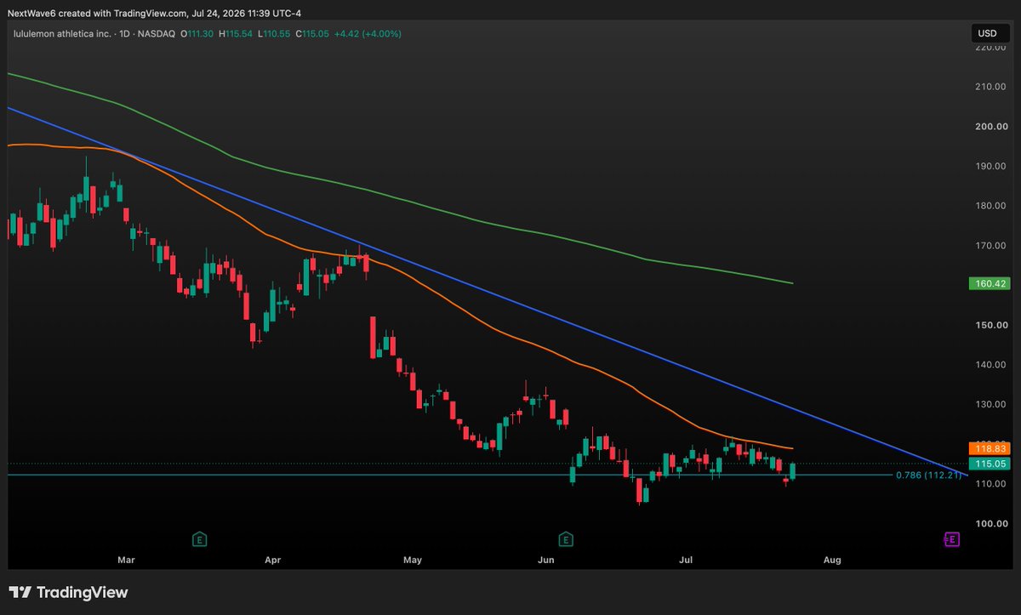Viewport: 1021px width, 615px height.
Task: Select the orange 118.83 moving average label
Action: tap(989, 448)
